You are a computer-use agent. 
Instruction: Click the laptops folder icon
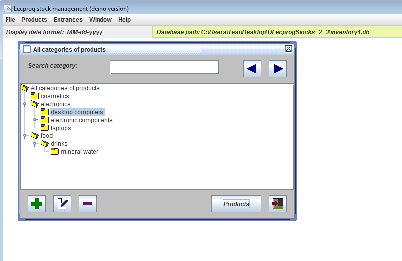click(45, 128)
